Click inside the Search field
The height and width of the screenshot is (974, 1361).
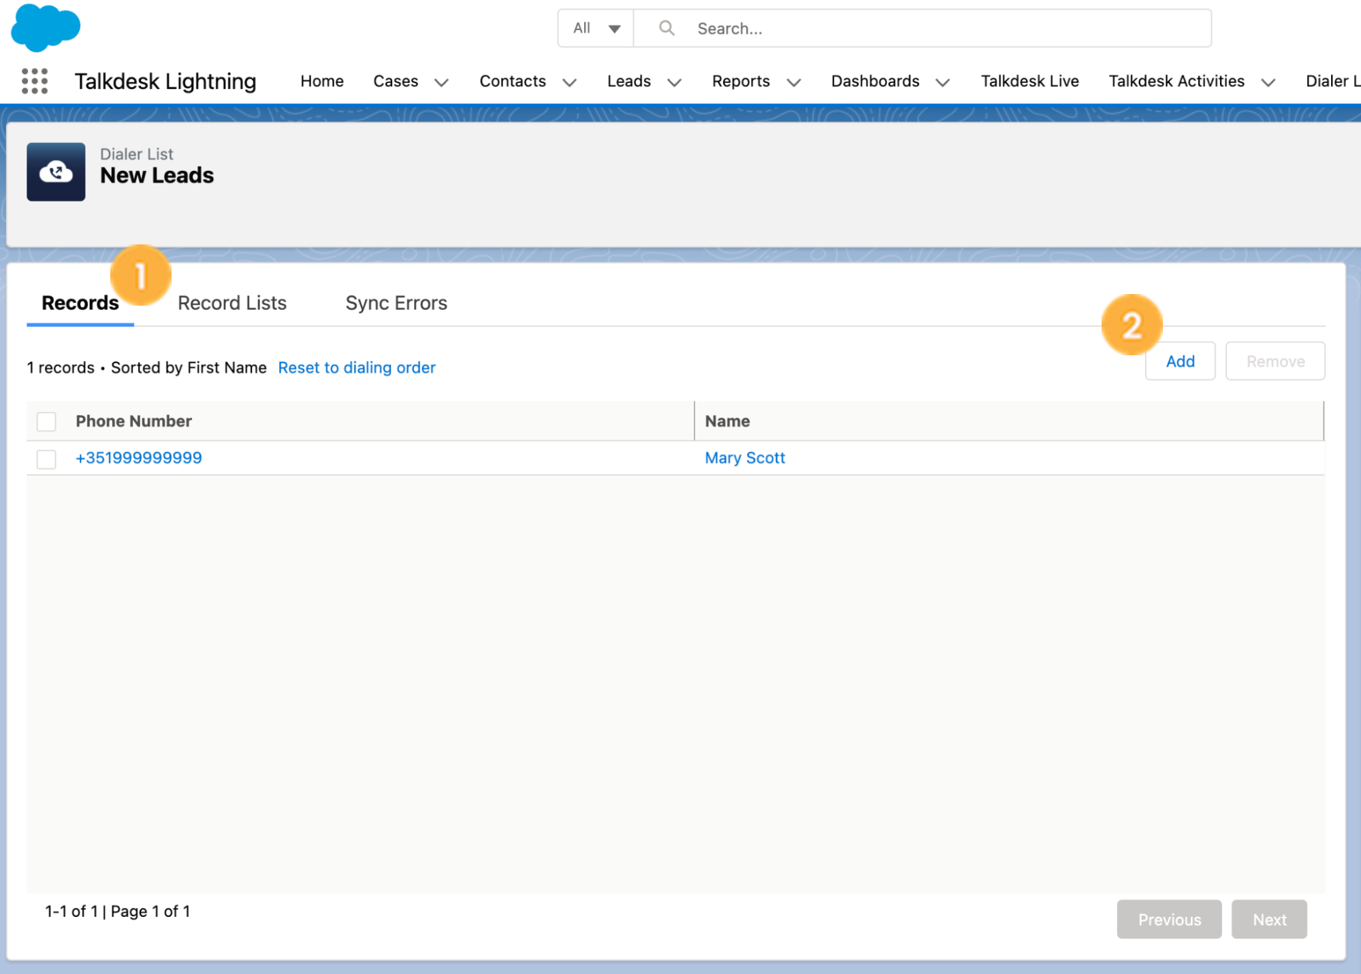tap(885, 28)
